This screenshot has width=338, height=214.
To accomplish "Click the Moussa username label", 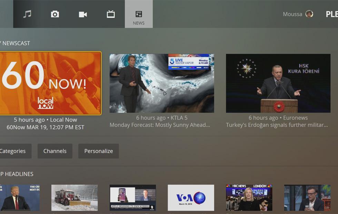I will pyautogui.click(x=292, y=14).
